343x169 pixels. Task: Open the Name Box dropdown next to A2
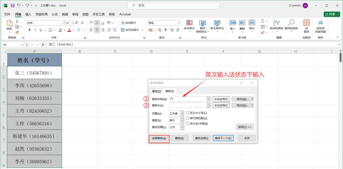pos(22,45)
